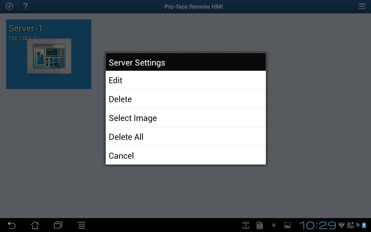Click the Server-1 name text

[26, 28]
